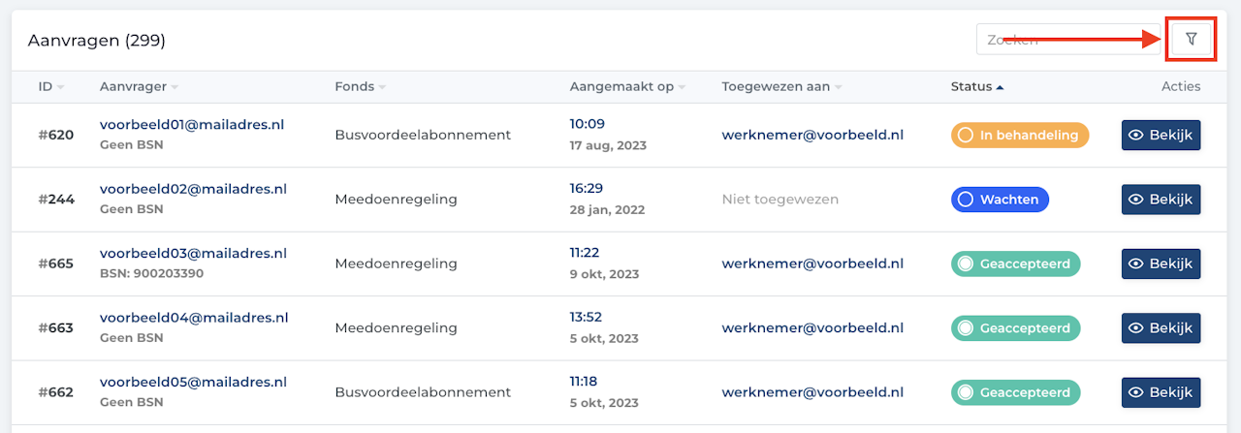Open werknemer@voorbeeld.nl link for request #620

coord(812,135)
